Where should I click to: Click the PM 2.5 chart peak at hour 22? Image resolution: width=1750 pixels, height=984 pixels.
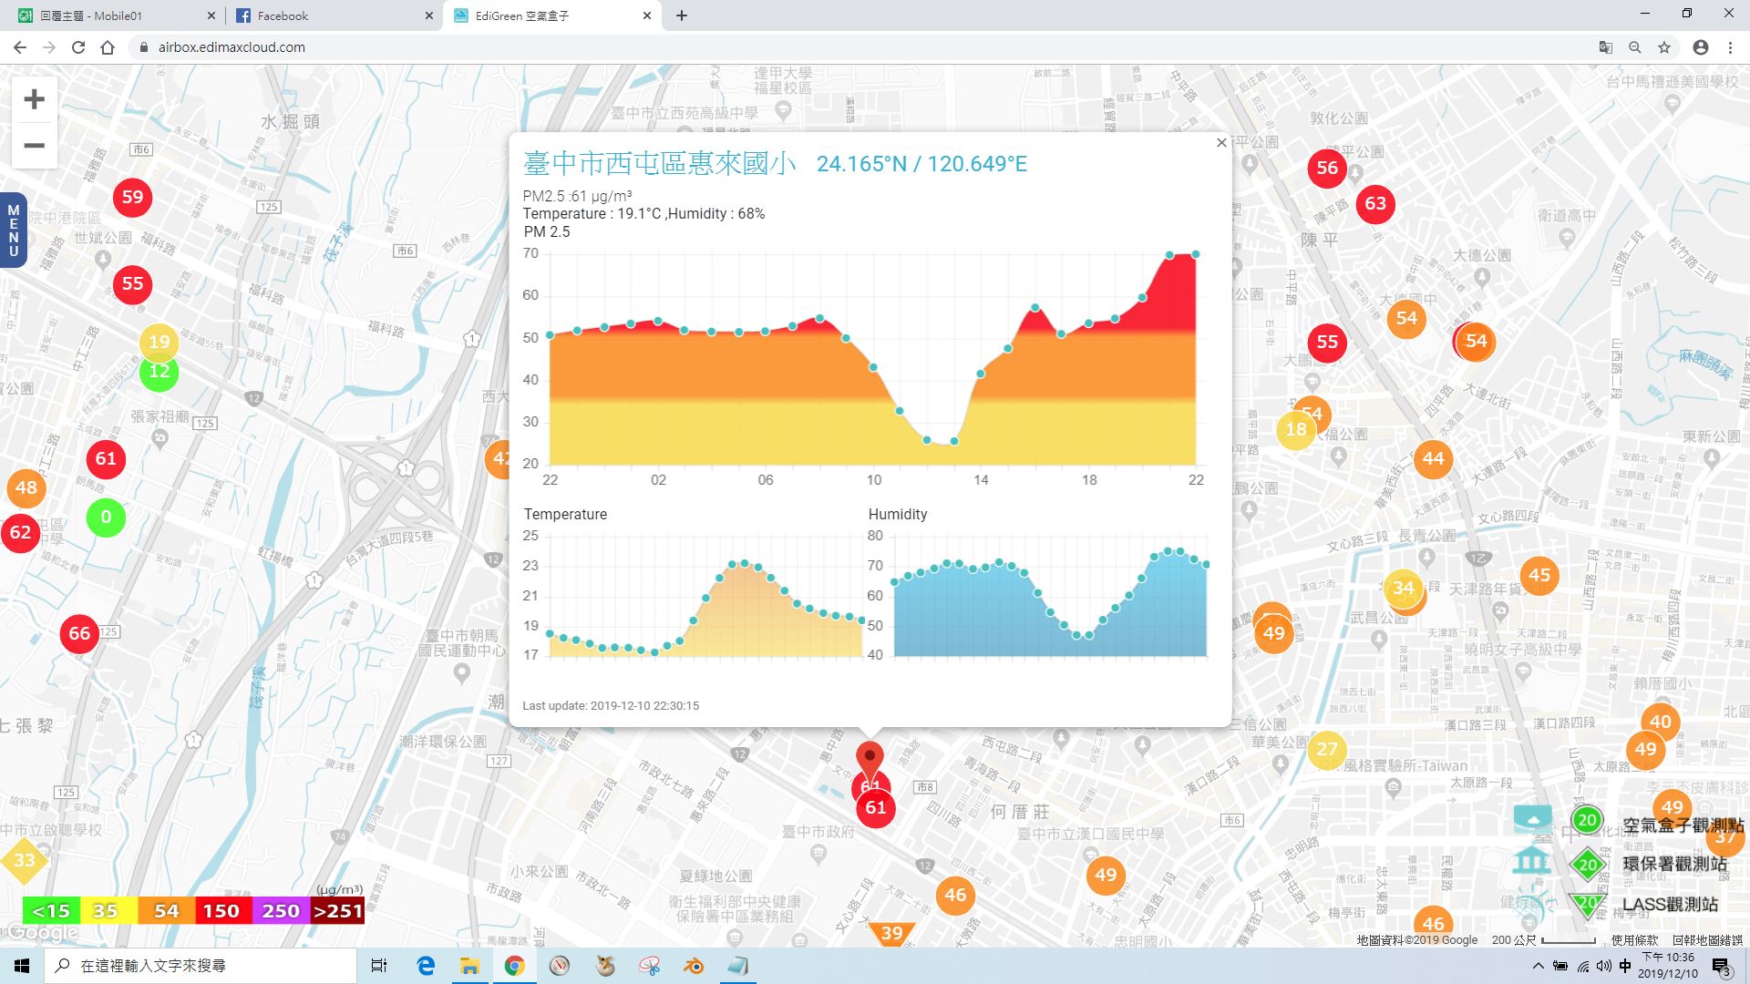(x=1196, y=254)
